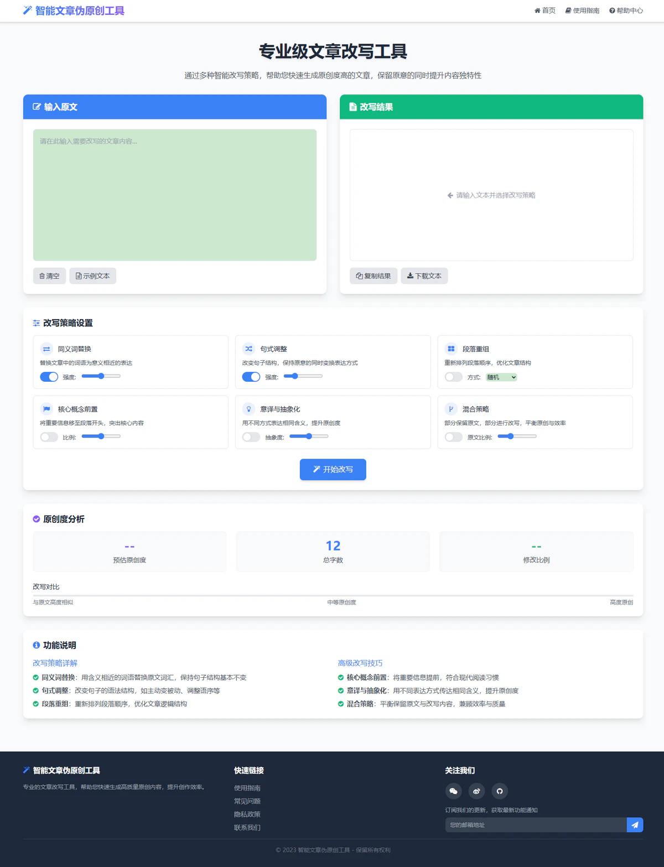Open the 方式 dropdown showing 随机
664x867 pixels.
coord(501,377)
